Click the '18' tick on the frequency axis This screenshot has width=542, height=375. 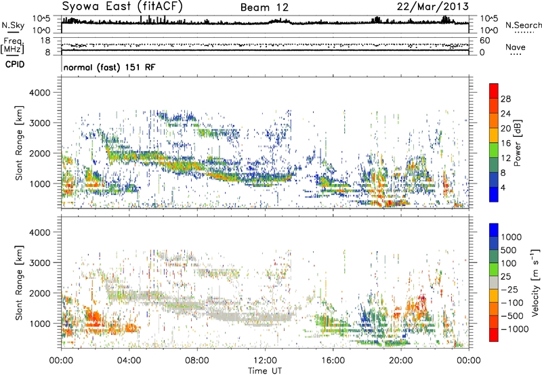(45, 41)
